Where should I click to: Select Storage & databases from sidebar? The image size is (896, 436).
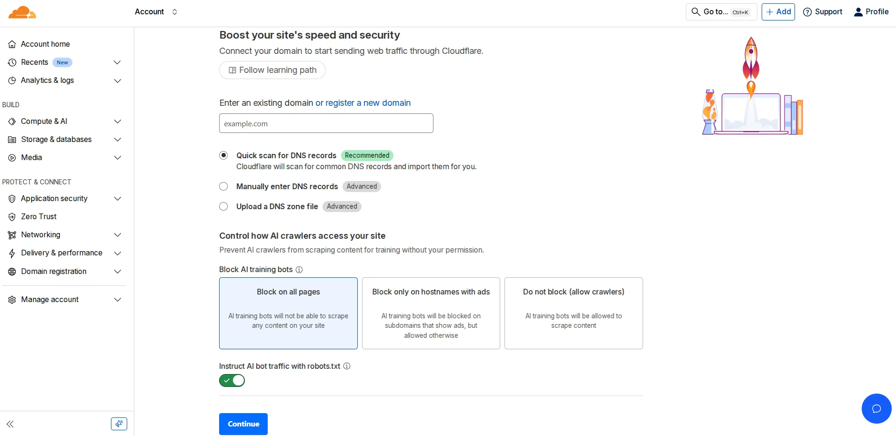(x=56, y=140)
